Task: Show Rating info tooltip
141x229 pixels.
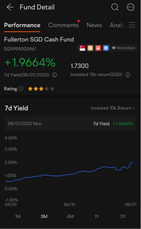Action: point(21,89)
